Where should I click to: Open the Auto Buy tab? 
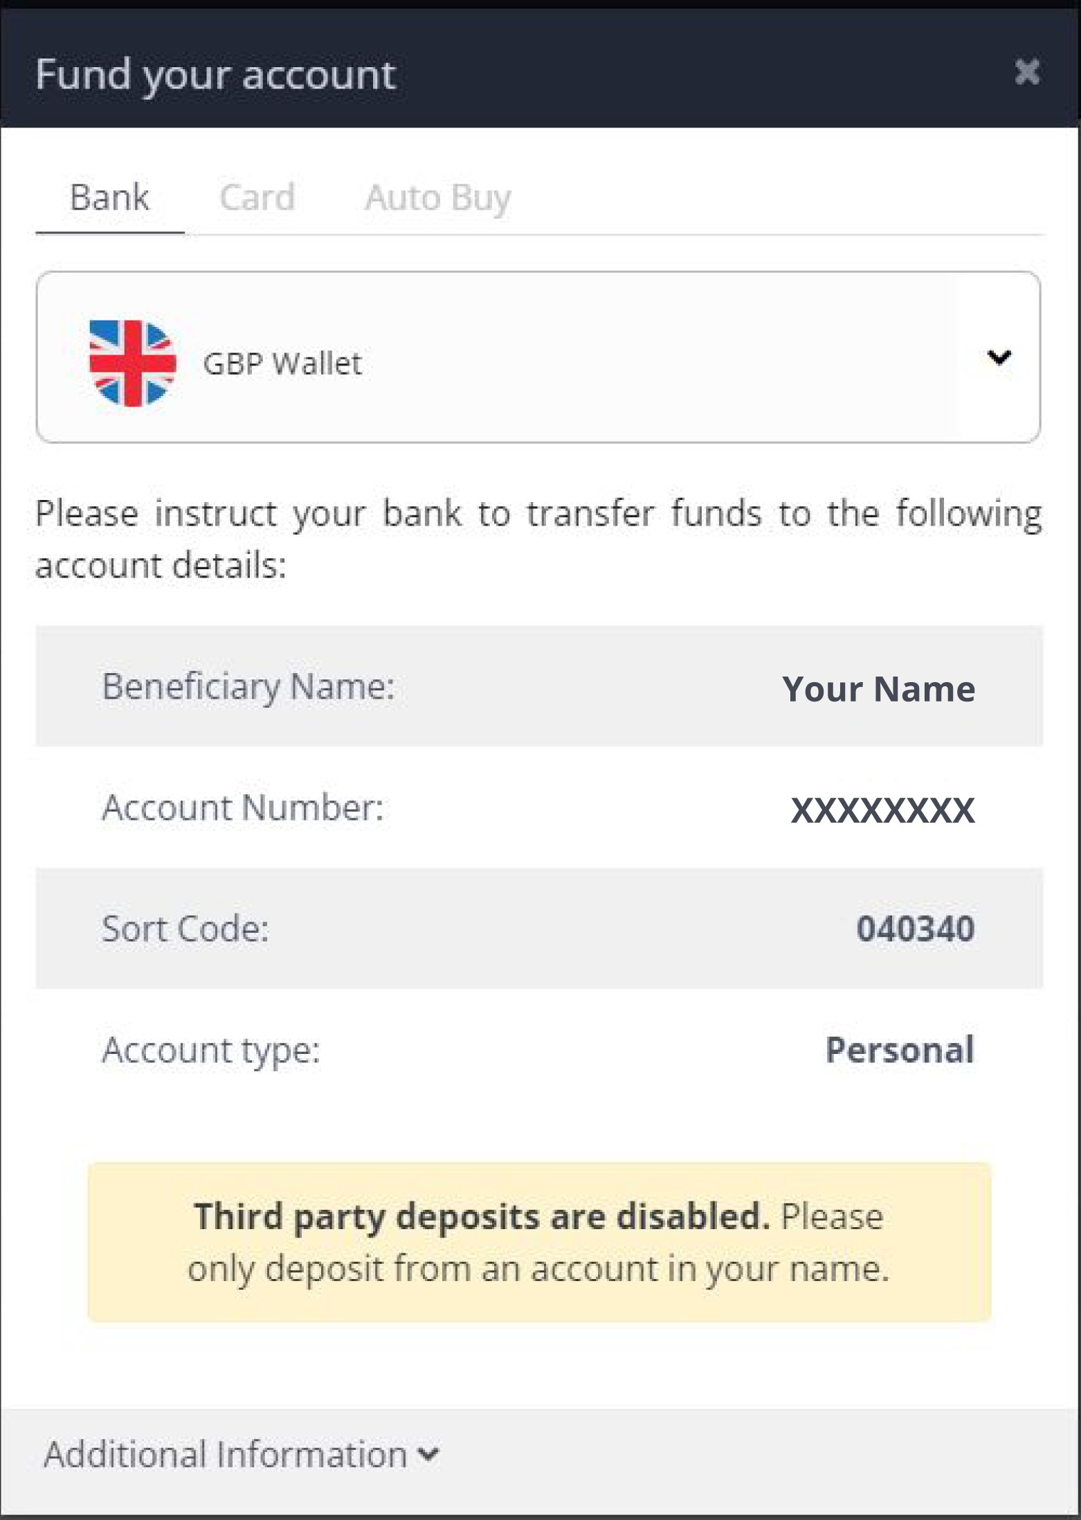pyautogui.click(x=438, y=199)
